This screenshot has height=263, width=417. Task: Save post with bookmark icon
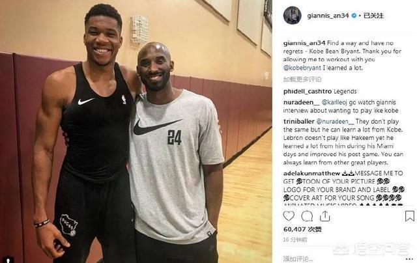410,216
